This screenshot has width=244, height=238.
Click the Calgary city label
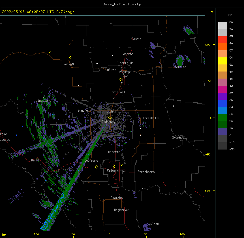113,170
